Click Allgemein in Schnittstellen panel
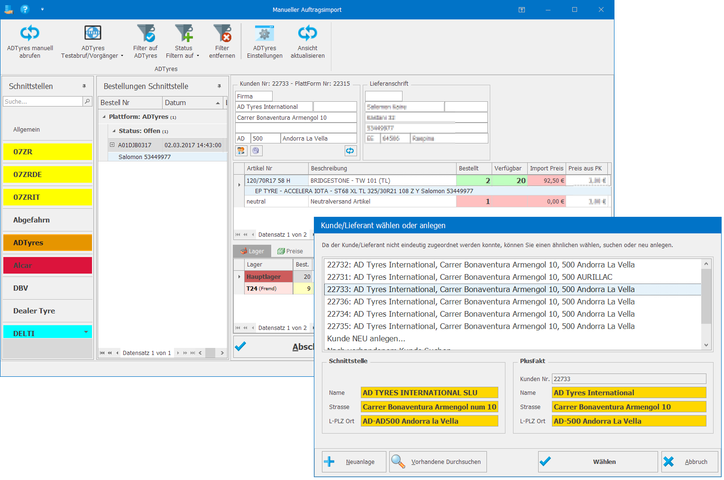 tap(27, 130)
